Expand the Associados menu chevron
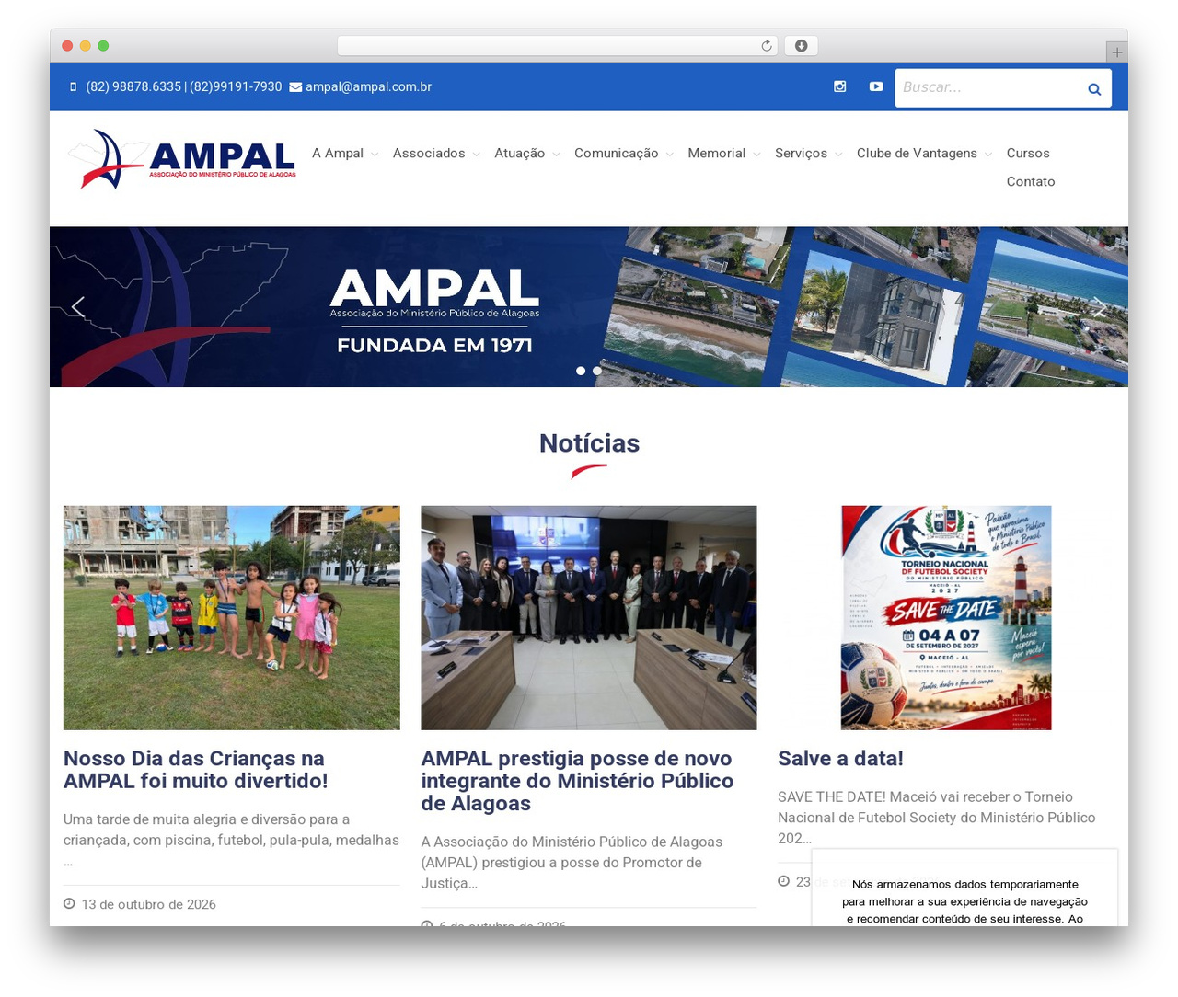Viewport: 1178px width, 997px height. point(476,155)
